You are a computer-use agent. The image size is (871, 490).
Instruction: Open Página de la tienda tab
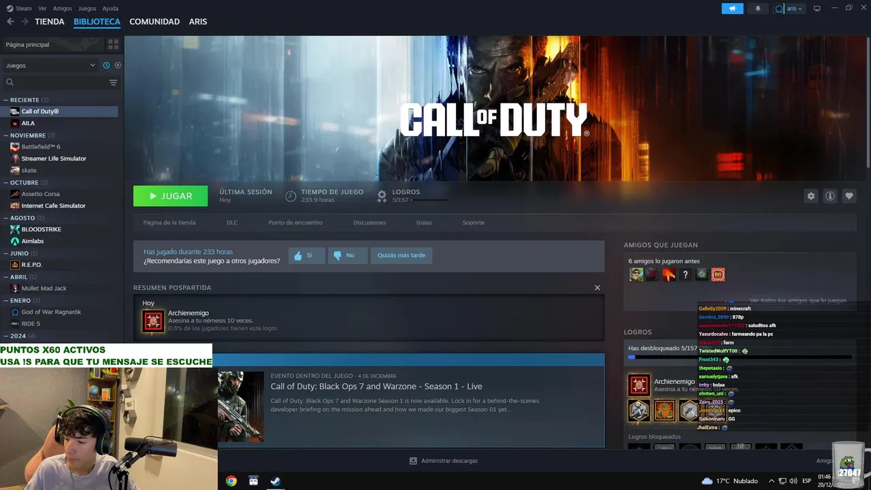(169, 223)
